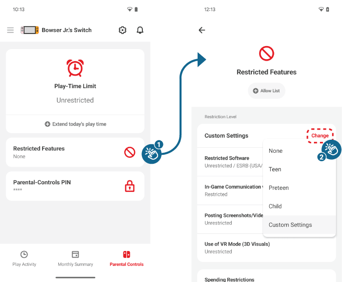Screen dimensions: 342x282
Task: Open the hamburger menu
Action: click(10, 30)
